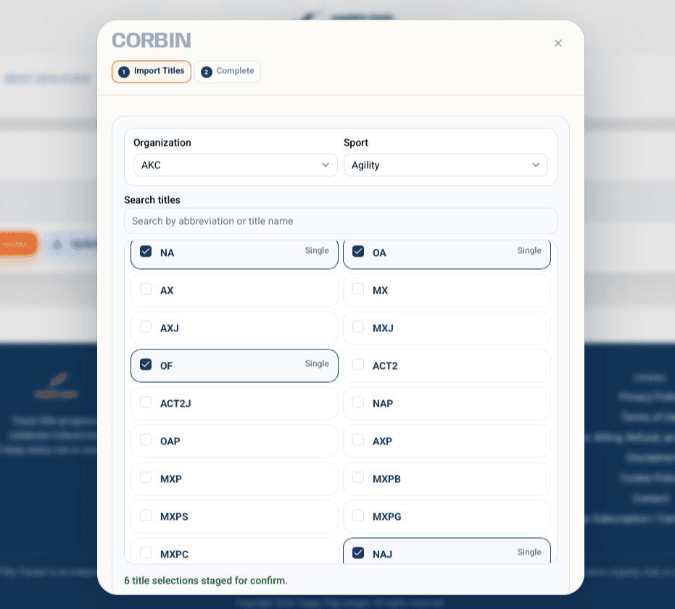
Task: Check the MX title checkbox
Action: 358,289
